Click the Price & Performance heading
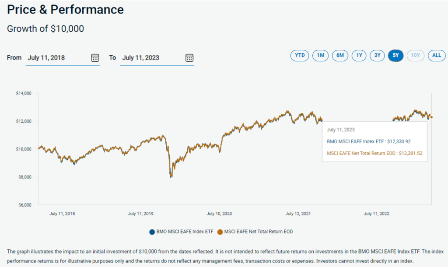The image size is (448, 267). tap(65, 10)
